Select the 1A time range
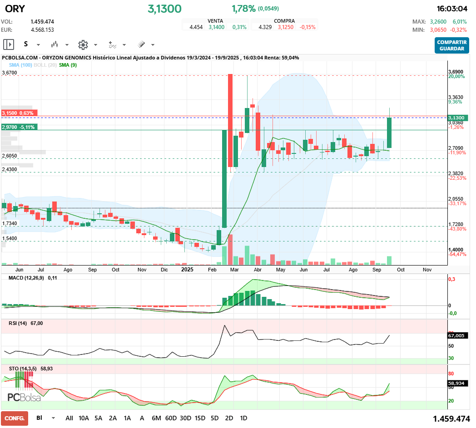The image size is (476, 428). (x=128, y=418)
